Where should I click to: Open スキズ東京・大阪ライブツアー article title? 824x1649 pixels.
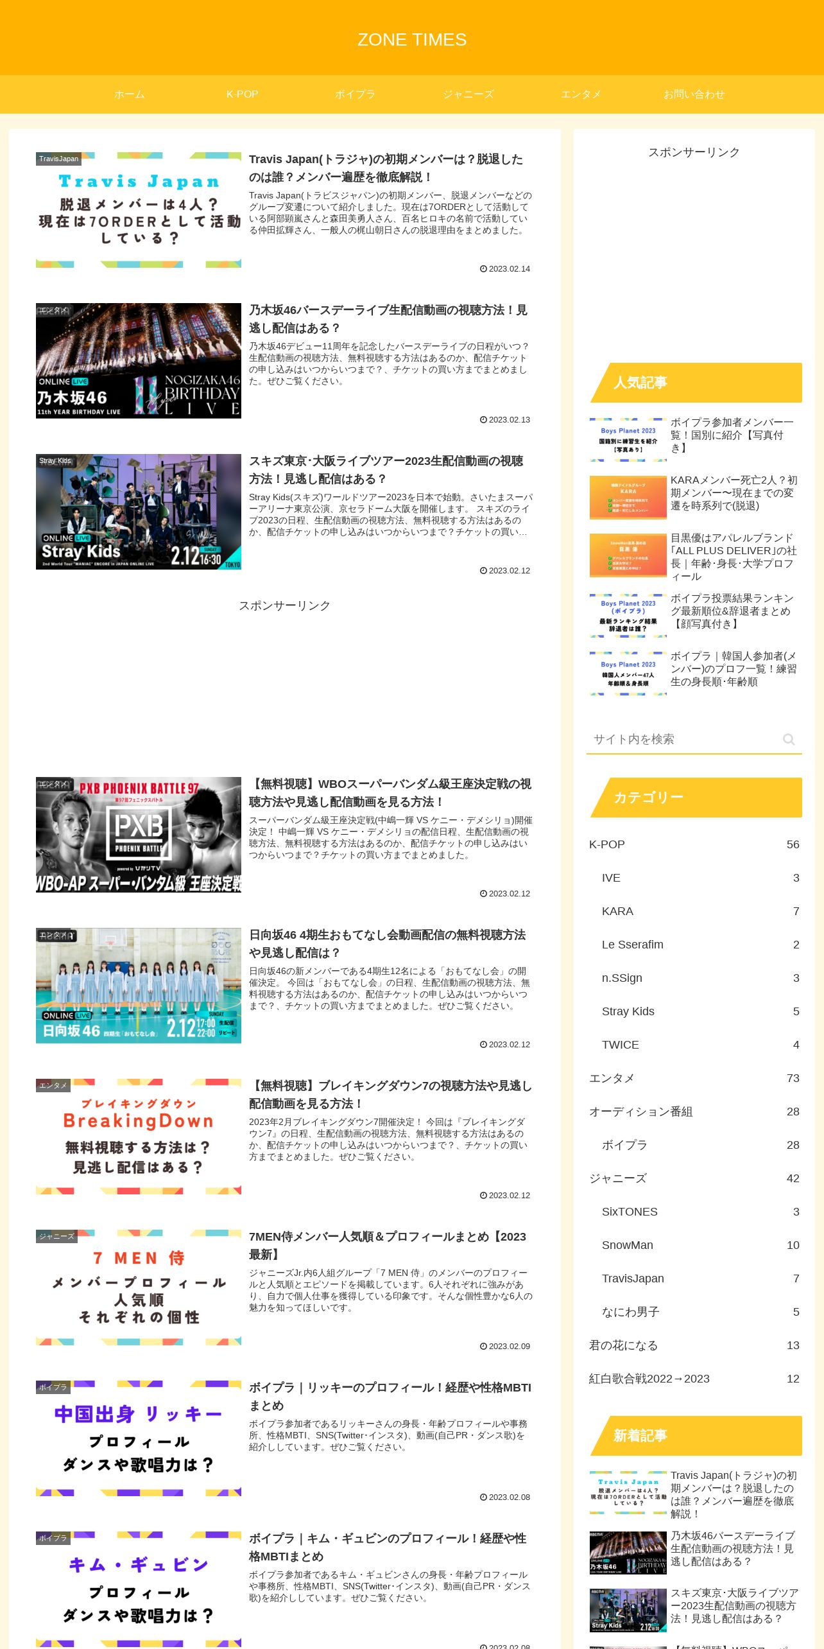pos(387,469)
